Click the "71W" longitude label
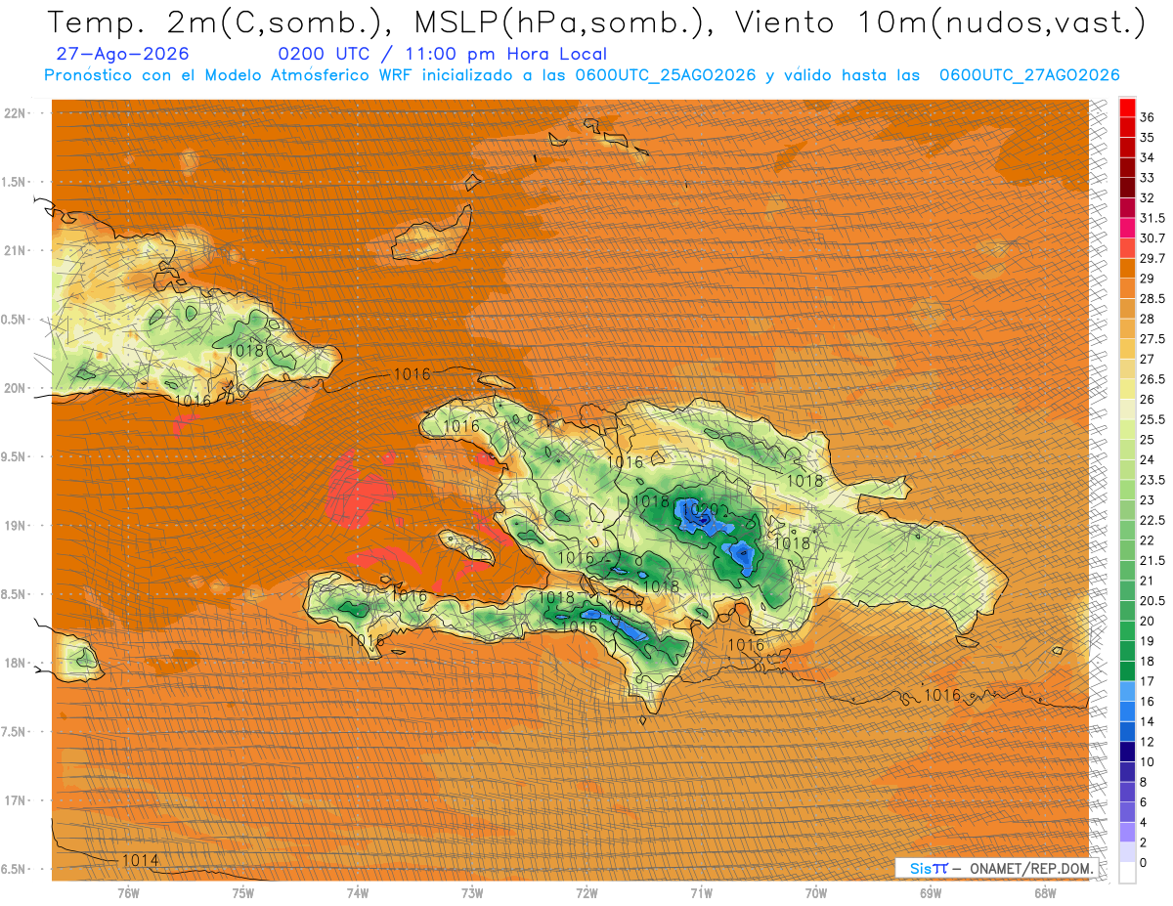This screenshot has height=906, width=1173. [701, 893]
